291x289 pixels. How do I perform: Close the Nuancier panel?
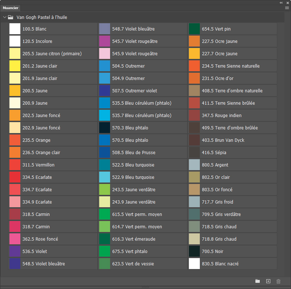pyautogui.click(x=288, y=3)
